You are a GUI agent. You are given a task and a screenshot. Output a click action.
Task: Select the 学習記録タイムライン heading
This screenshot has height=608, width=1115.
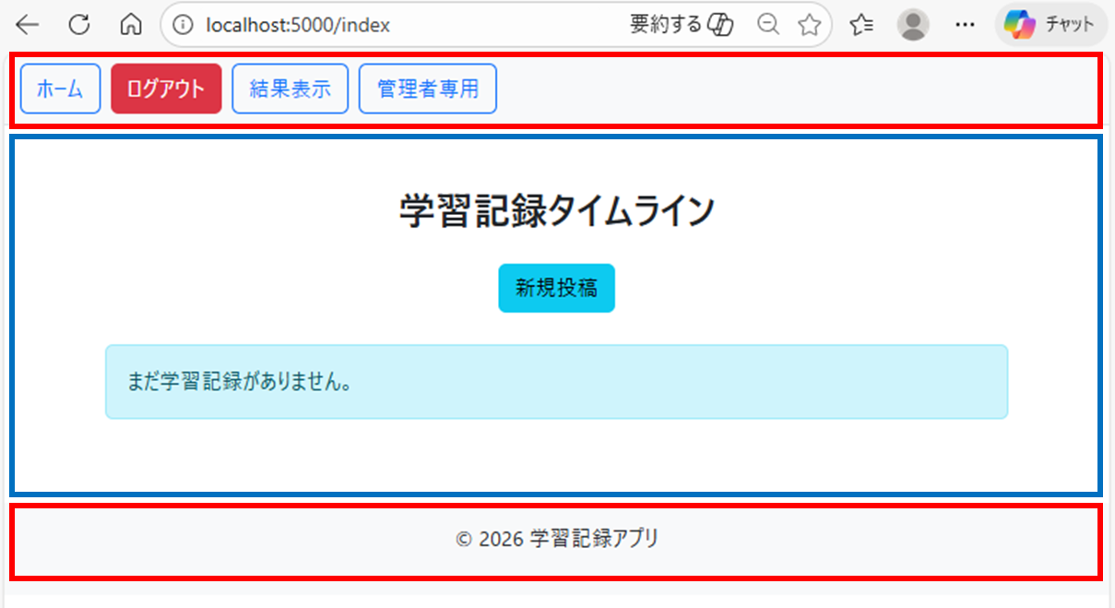coord(557,211)
